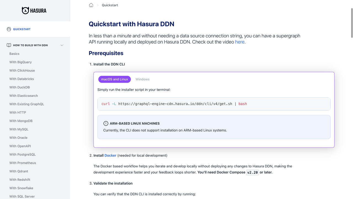Switch to the Windows tab
Screen dimensions: 353x199
coord(142,79)
